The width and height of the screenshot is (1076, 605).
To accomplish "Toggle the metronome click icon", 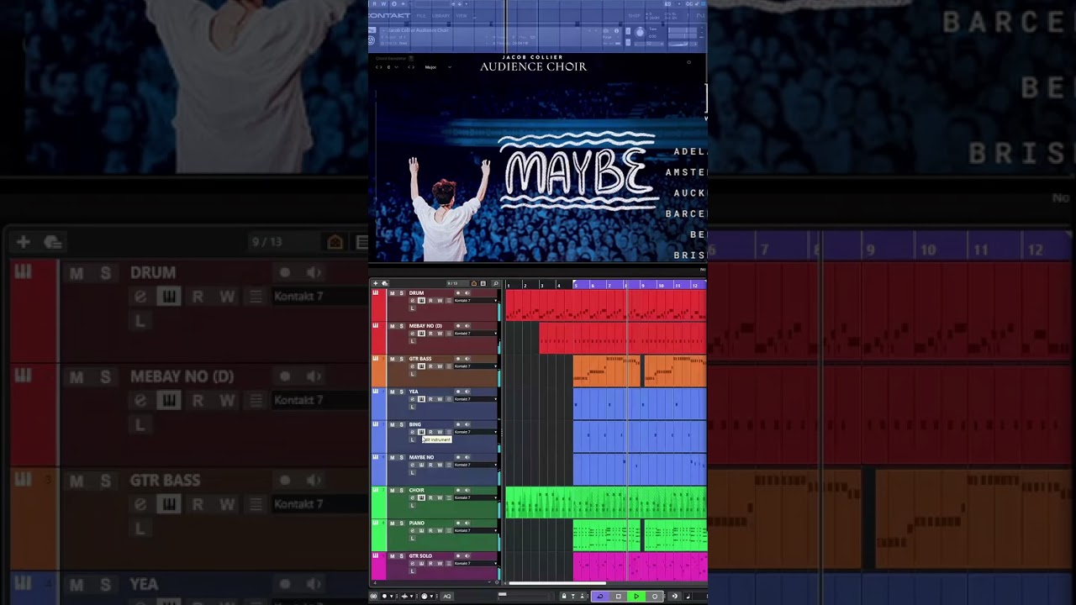I will point(674,597).
